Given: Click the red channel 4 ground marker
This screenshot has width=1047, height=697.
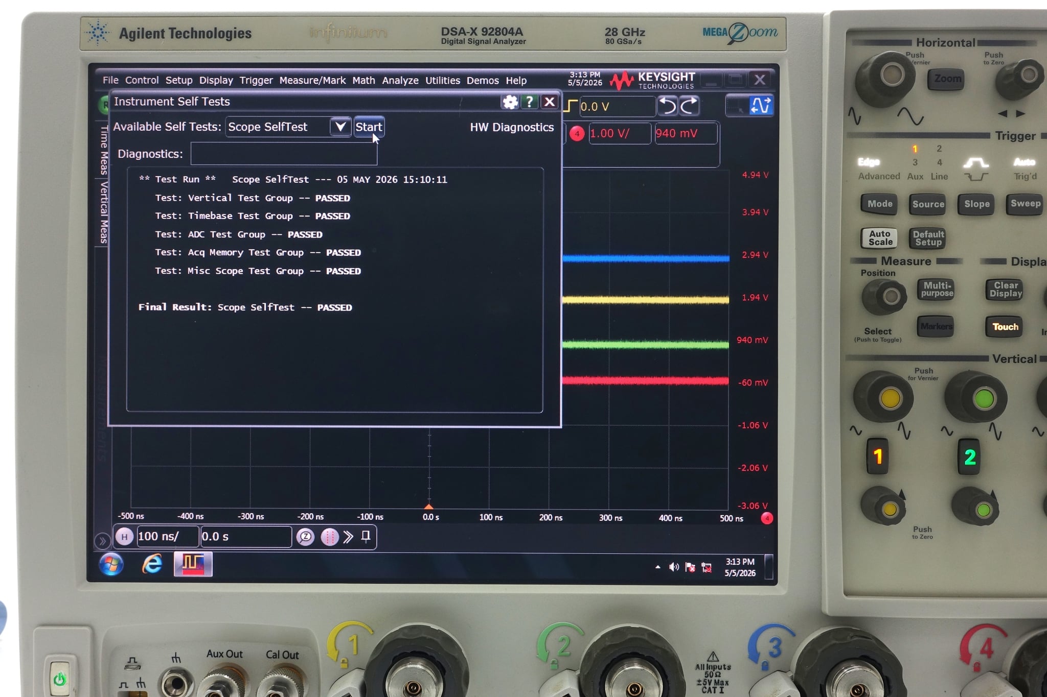Looking at the screenshot, I should point(767,519).
